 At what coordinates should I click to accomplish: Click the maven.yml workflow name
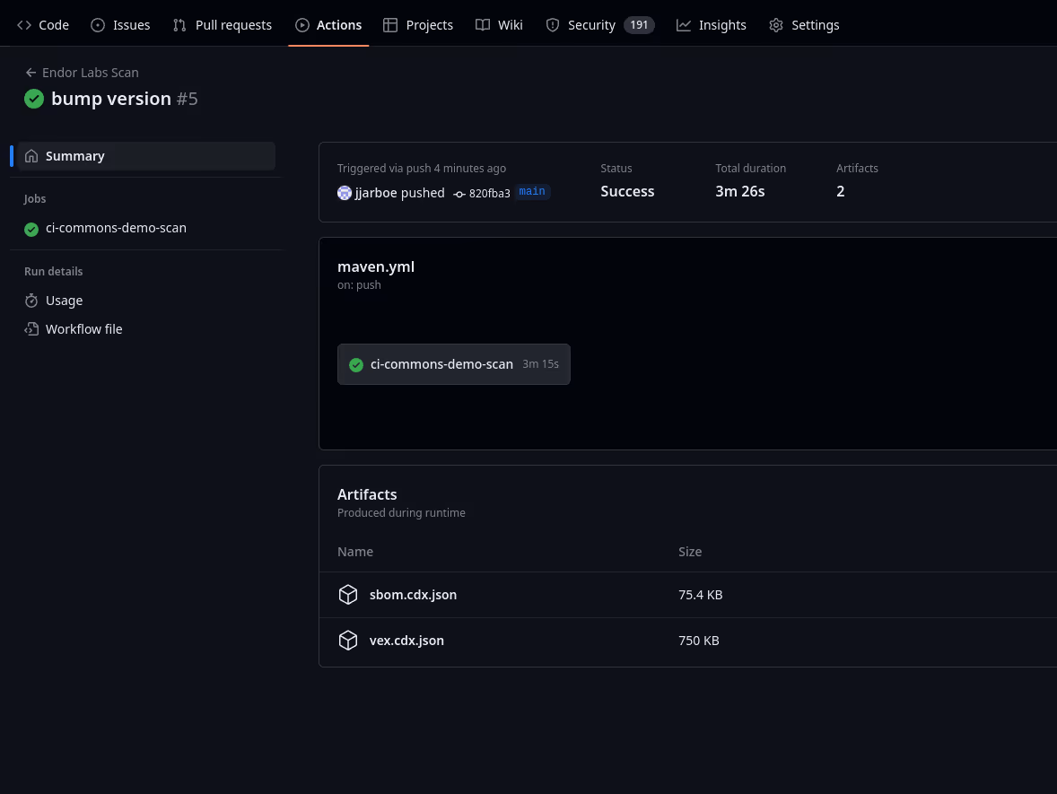(x=375, y=266)
